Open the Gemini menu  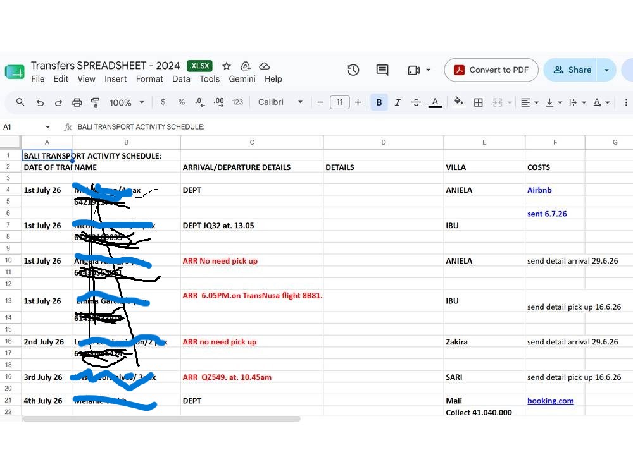click(x=242, y=79)
